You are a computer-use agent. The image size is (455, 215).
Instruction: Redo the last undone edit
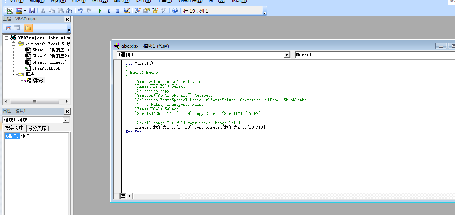tap(89, 11)
